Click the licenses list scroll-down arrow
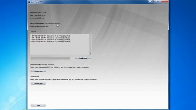Screen dimensions: 196x110 [90, 53]
